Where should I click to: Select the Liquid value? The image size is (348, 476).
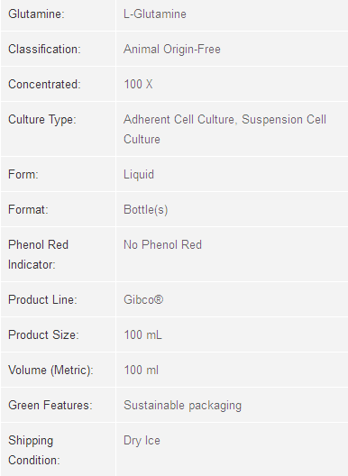139,175
